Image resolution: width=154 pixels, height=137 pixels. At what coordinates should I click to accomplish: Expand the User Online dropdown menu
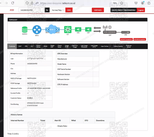tap(106, 46)
